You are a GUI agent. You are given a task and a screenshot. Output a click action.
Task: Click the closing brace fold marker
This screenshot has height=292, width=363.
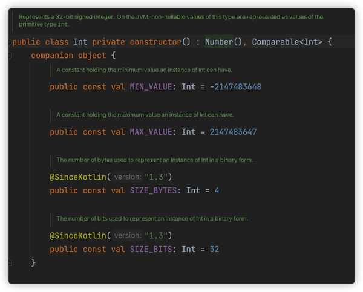tap(10, 263)
